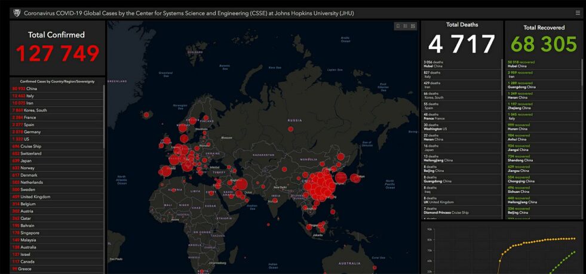Select Singapore in confirmed cases list
The image size is (586, 274).
point(57,233)
